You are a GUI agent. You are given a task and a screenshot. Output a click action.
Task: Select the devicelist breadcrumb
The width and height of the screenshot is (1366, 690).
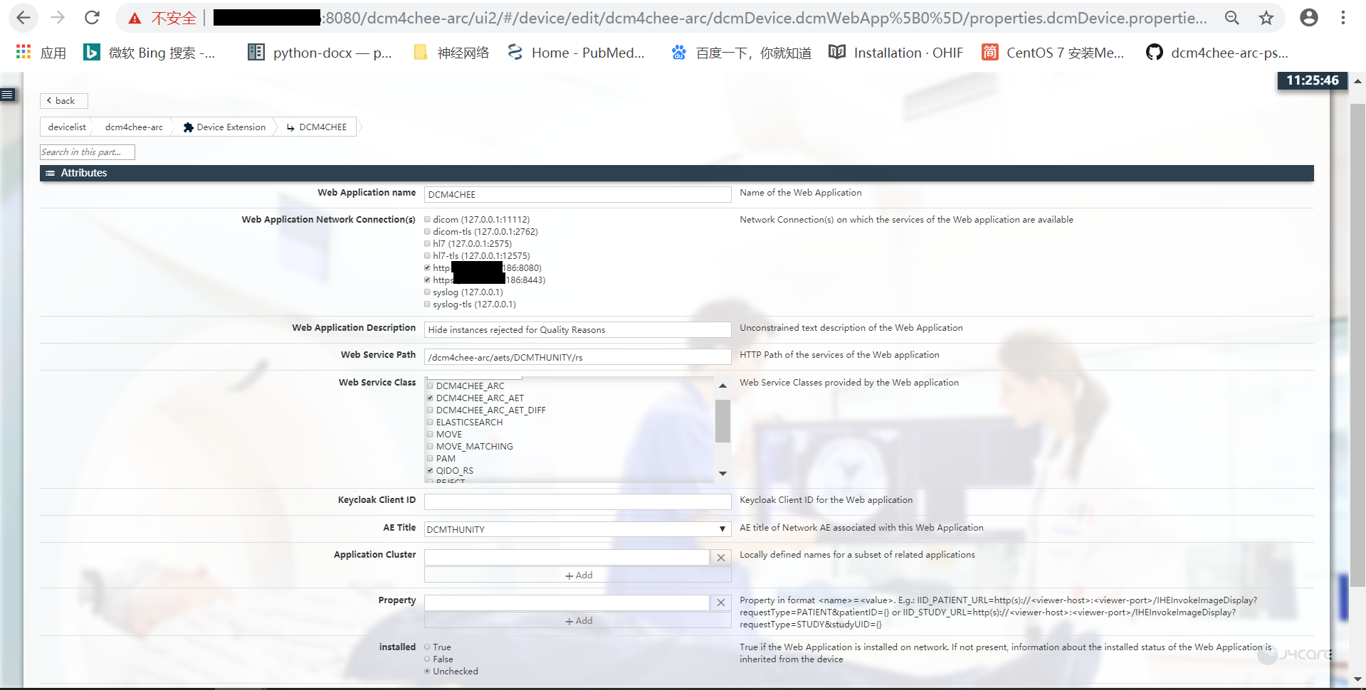tap(66, 127)
